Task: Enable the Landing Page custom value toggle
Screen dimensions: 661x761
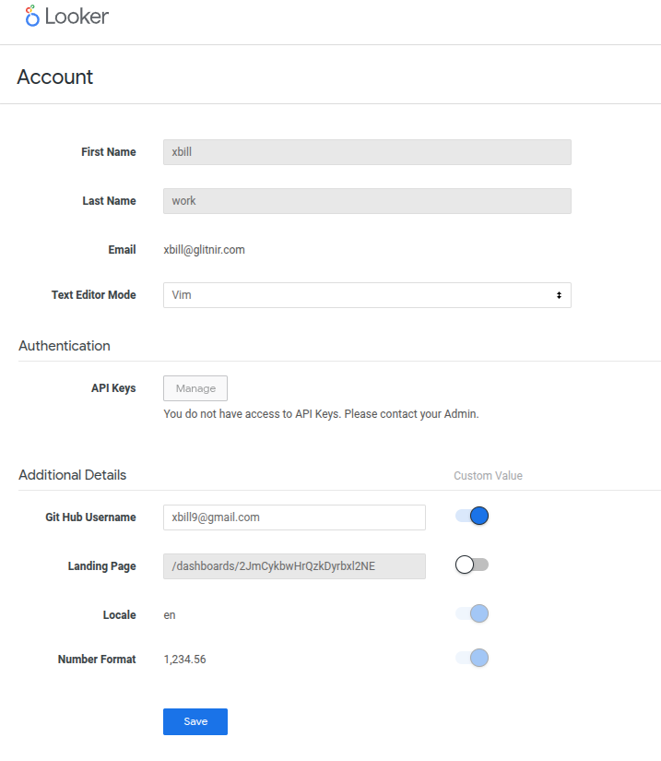Action: click(x=472, y=565)
